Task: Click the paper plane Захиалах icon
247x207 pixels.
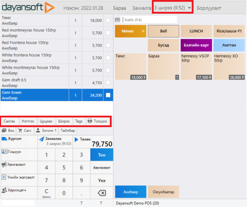Action: 42,139
